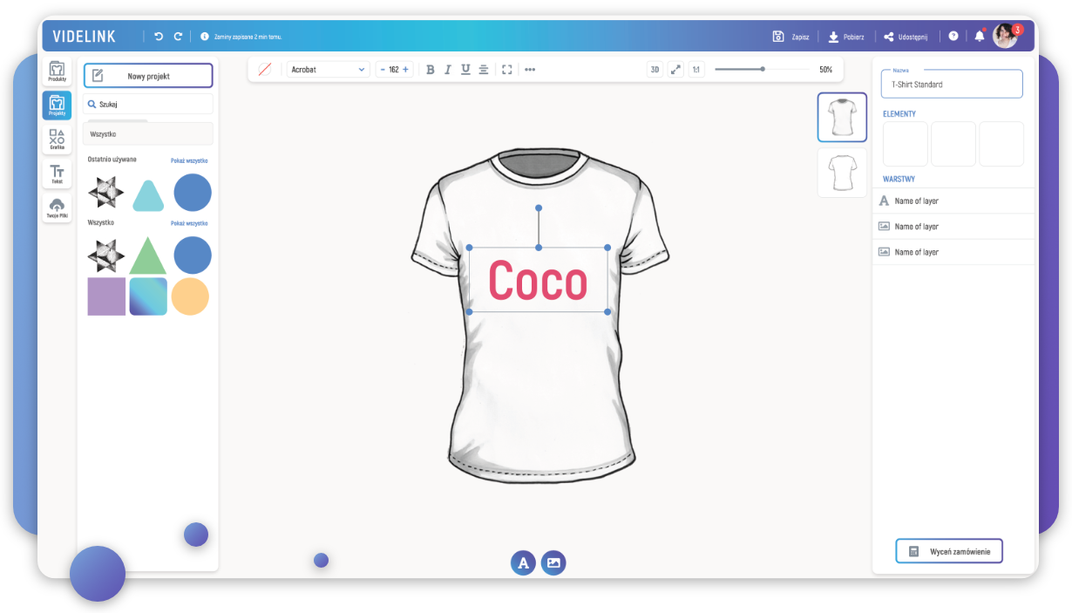Open the notifications bell
The height and width of the screenshot is (613, 1072).
979,37
